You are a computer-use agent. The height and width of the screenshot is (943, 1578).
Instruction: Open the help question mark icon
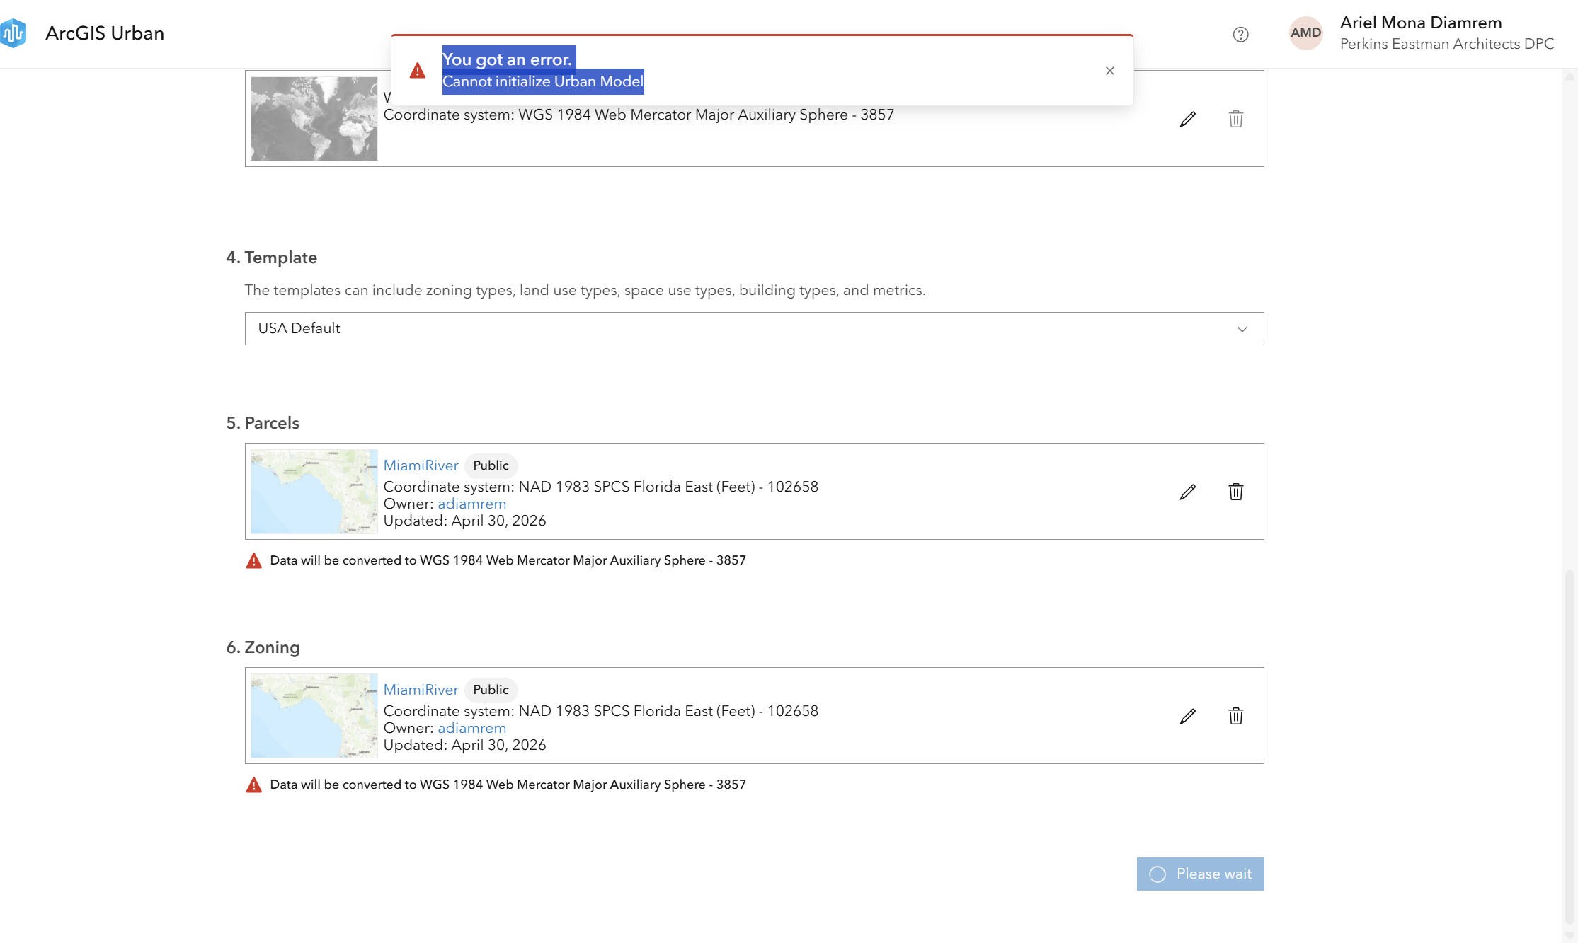click(1240, 34)
